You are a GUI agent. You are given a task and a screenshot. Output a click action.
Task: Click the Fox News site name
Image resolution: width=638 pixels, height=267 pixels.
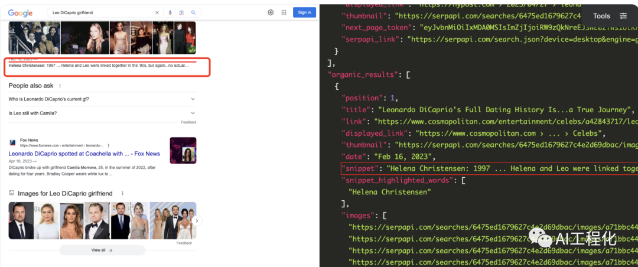pos(29,140)
